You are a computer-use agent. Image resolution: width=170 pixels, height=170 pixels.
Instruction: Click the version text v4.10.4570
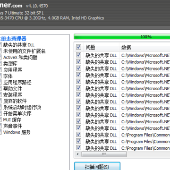[37, 6]
